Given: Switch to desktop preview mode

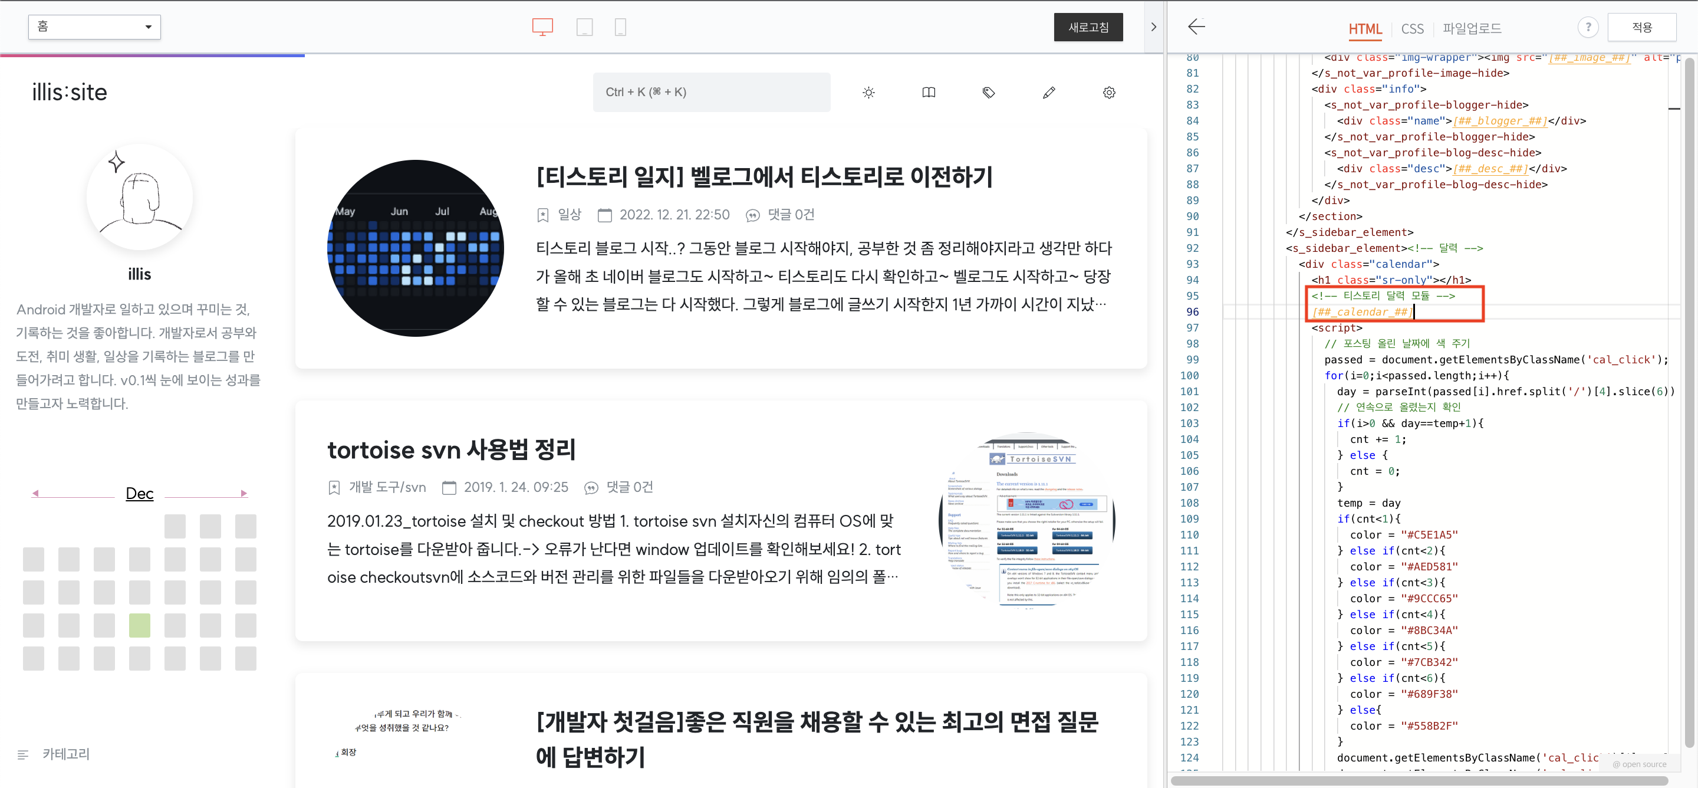Looking at the screenshot, I should point(542,27).
